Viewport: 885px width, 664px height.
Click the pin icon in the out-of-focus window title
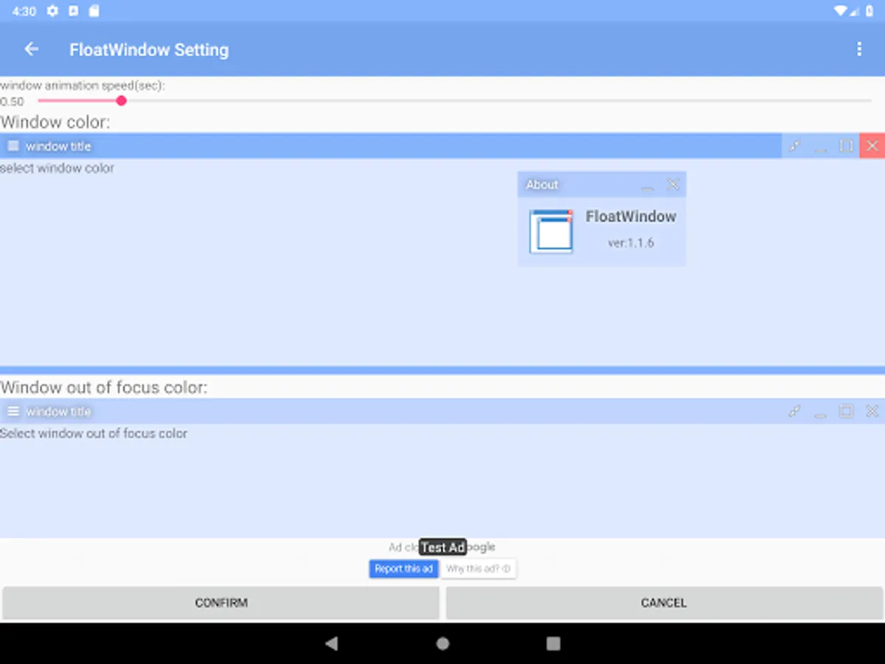(x=794, y=411)
